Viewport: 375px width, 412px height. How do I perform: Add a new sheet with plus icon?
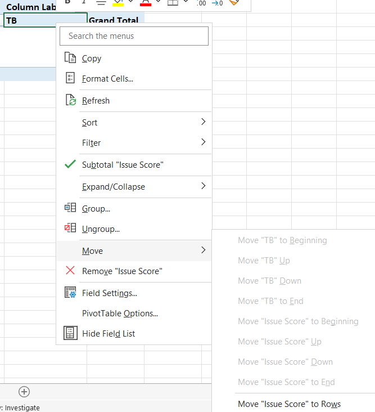point(24,392)
